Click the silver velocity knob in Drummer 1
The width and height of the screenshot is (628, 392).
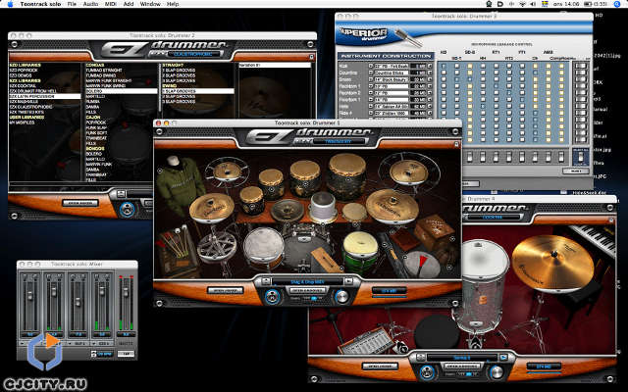tap(341, 296)
